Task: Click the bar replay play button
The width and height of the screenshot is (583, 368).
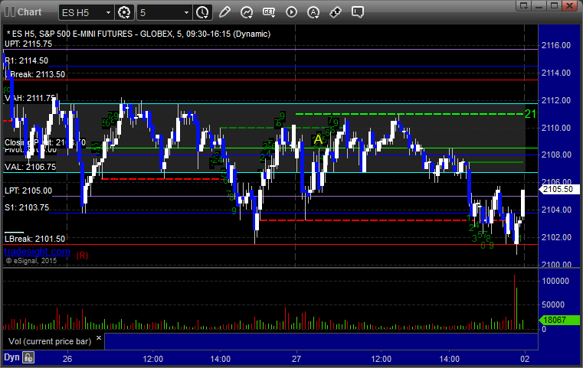Action: click(x=291, y=12)
